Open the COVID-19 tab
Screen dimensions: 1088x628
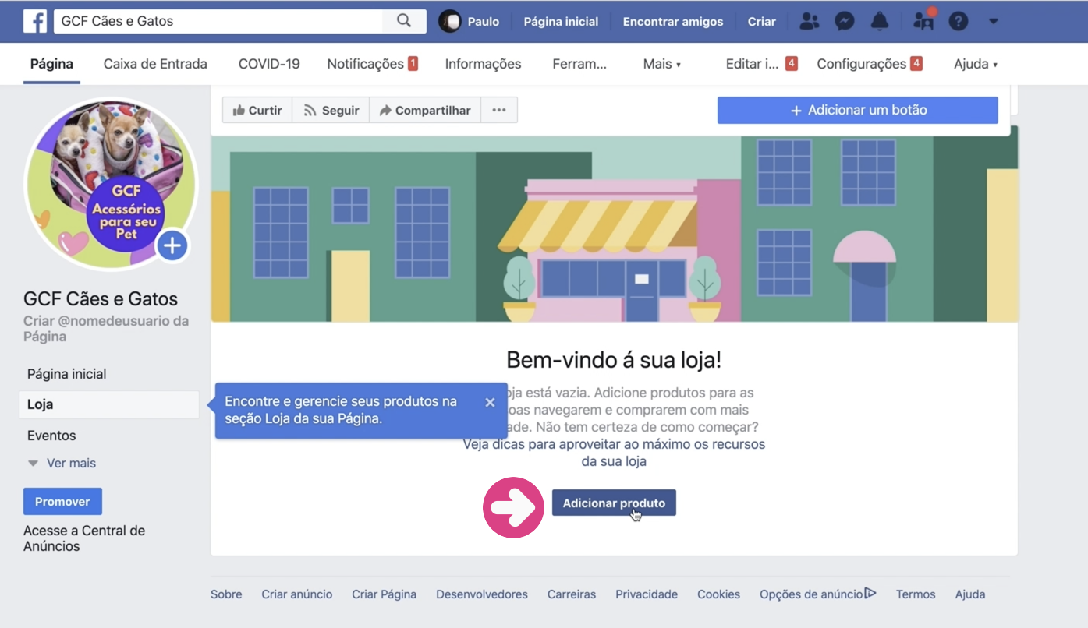pos(269,64)
